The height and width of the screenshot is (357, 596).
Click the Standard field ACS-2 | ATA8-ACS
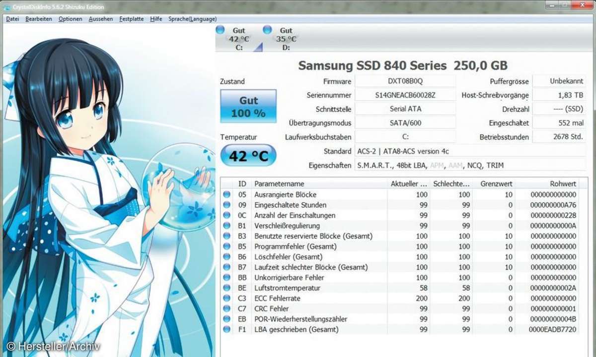coord(470,151)
